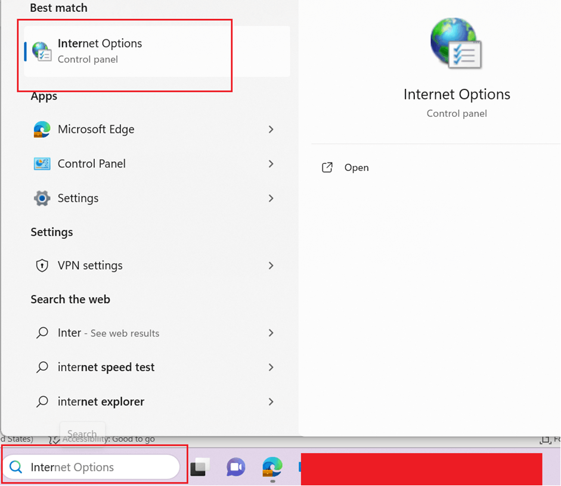Image resolution: width=561 pixels, height=486 pixels.
Task: Click the accessibility check icon in status bar
Action: pos(54,439)
